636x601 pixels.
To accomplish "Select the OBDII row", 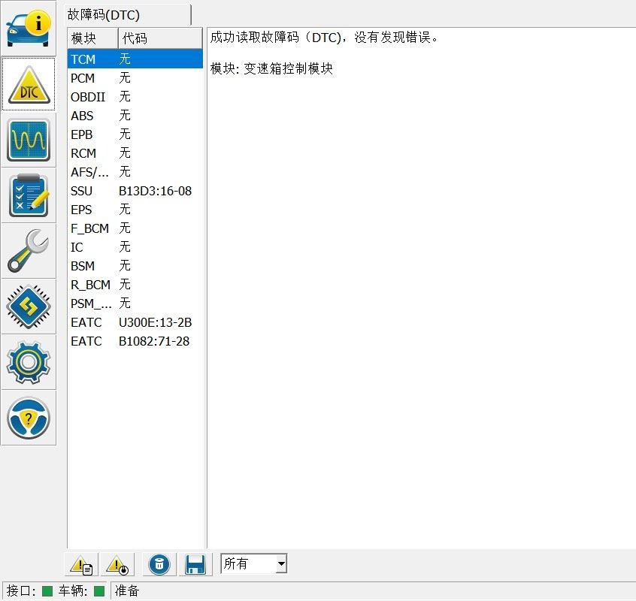I will pos(135,97).
